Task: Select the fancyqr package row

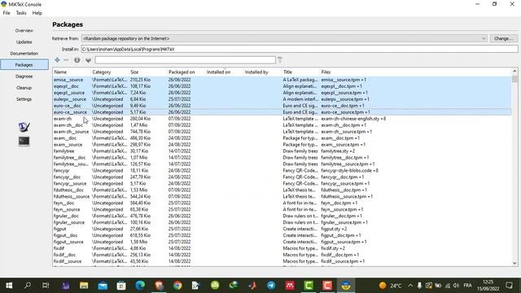Action: [282, 170]
